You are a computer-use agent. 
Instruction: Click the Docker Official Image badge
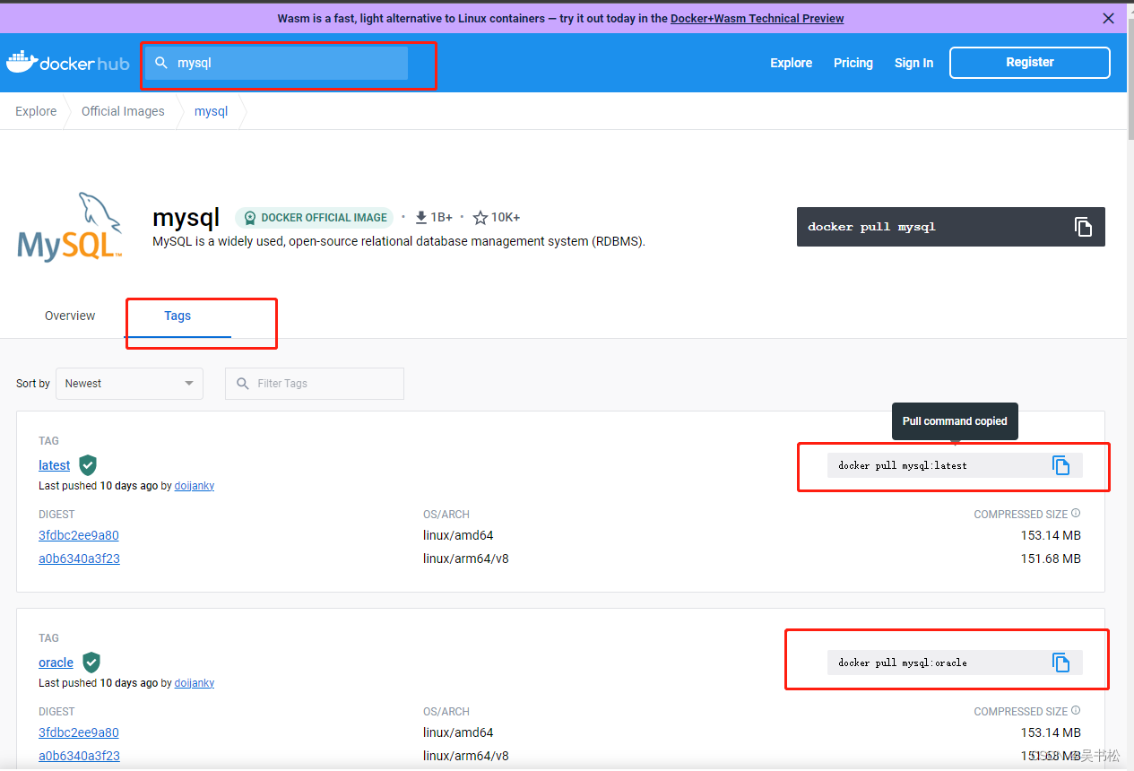[x=315, y=218]
